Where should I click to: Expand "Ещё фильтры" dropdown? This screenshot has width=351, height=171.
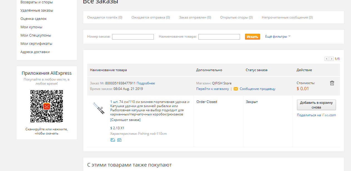coord(278,37)
